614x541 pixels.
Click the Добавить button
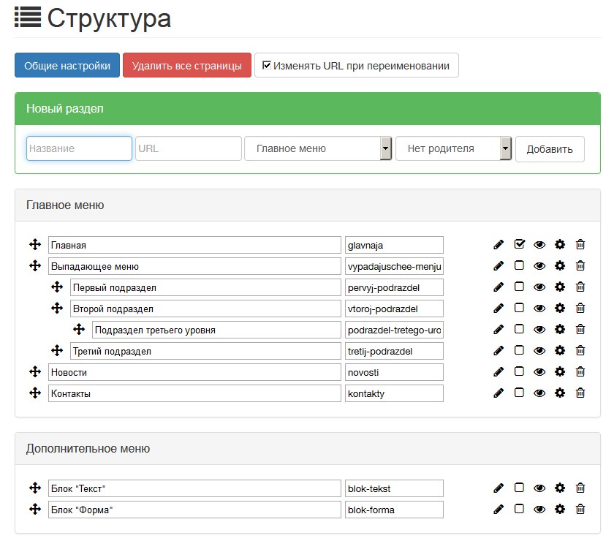[x=550, y=149]
